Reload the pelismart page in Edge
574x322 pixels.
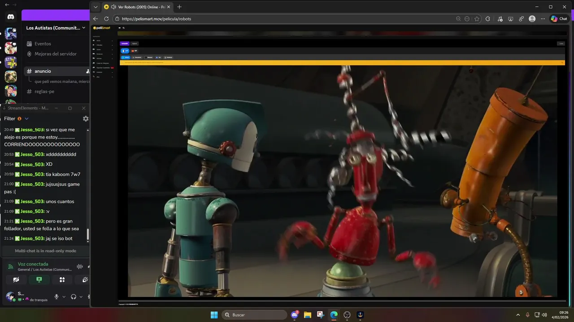pos(106,19)
